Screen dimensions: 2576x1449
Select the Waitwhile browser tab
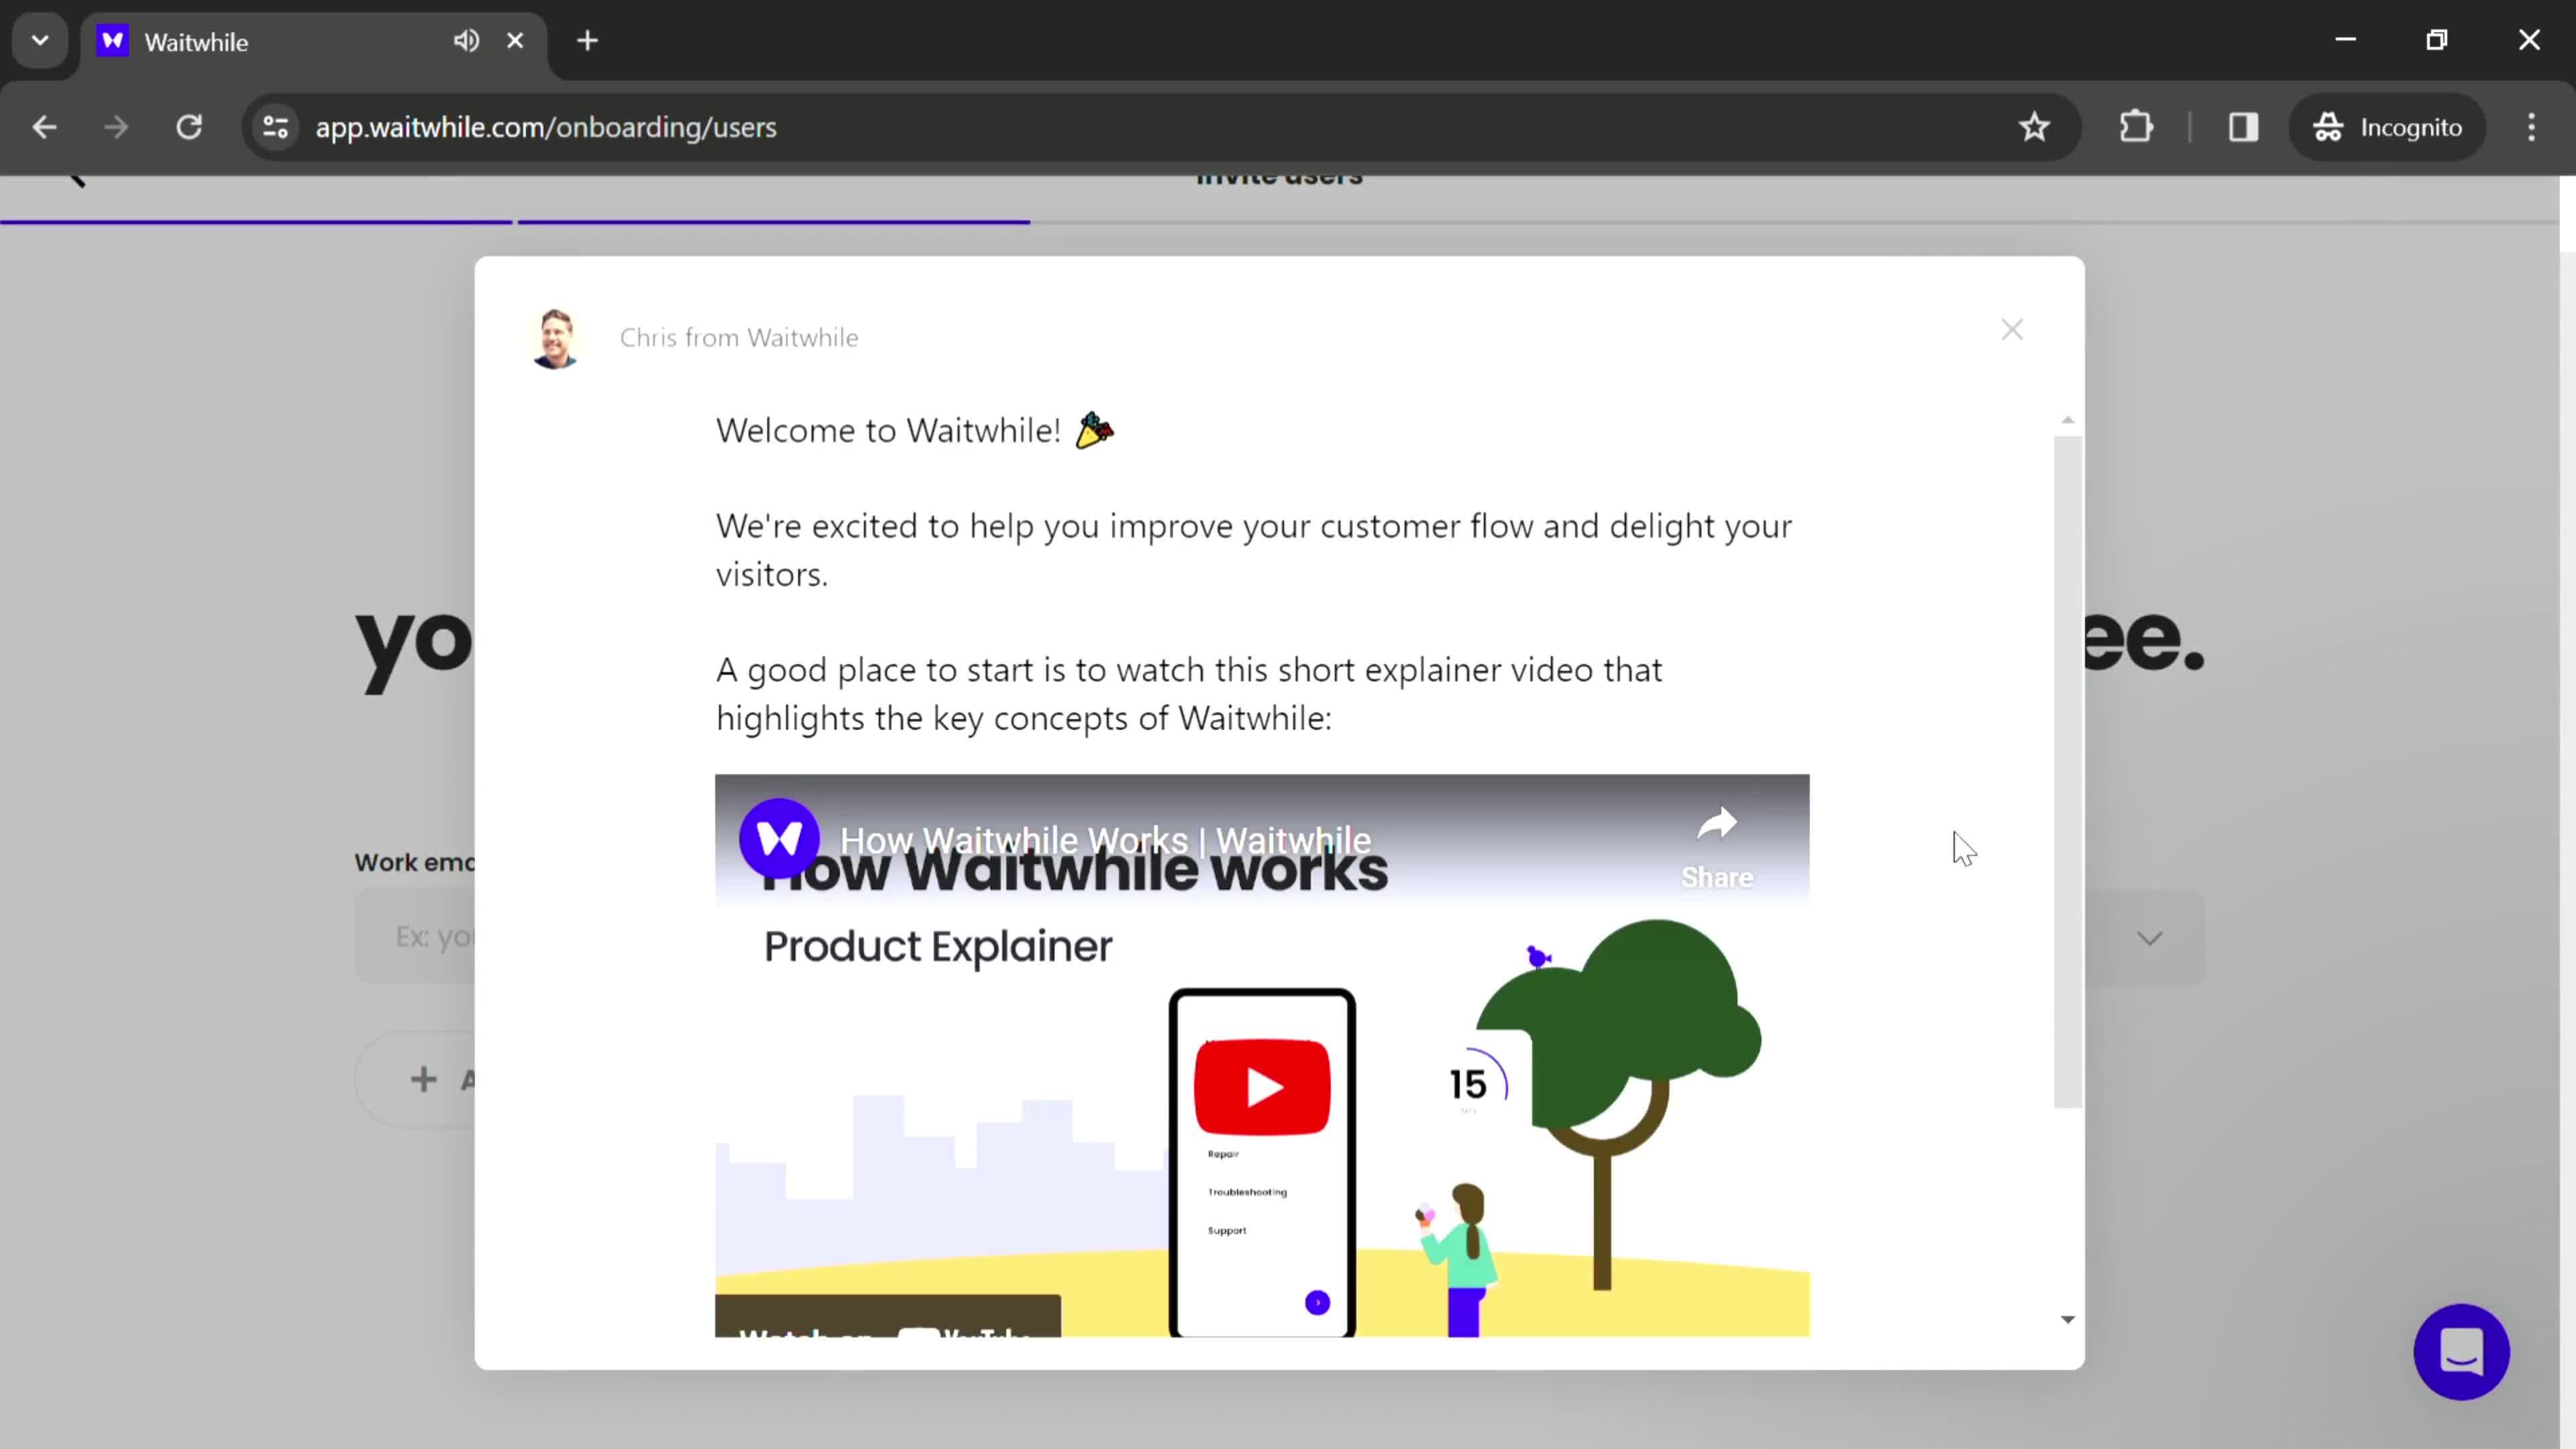314,42
